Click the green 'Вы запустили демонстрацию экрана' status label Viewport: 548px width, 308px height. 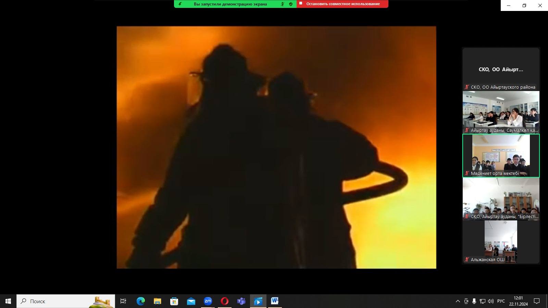(x=230, y=4)
